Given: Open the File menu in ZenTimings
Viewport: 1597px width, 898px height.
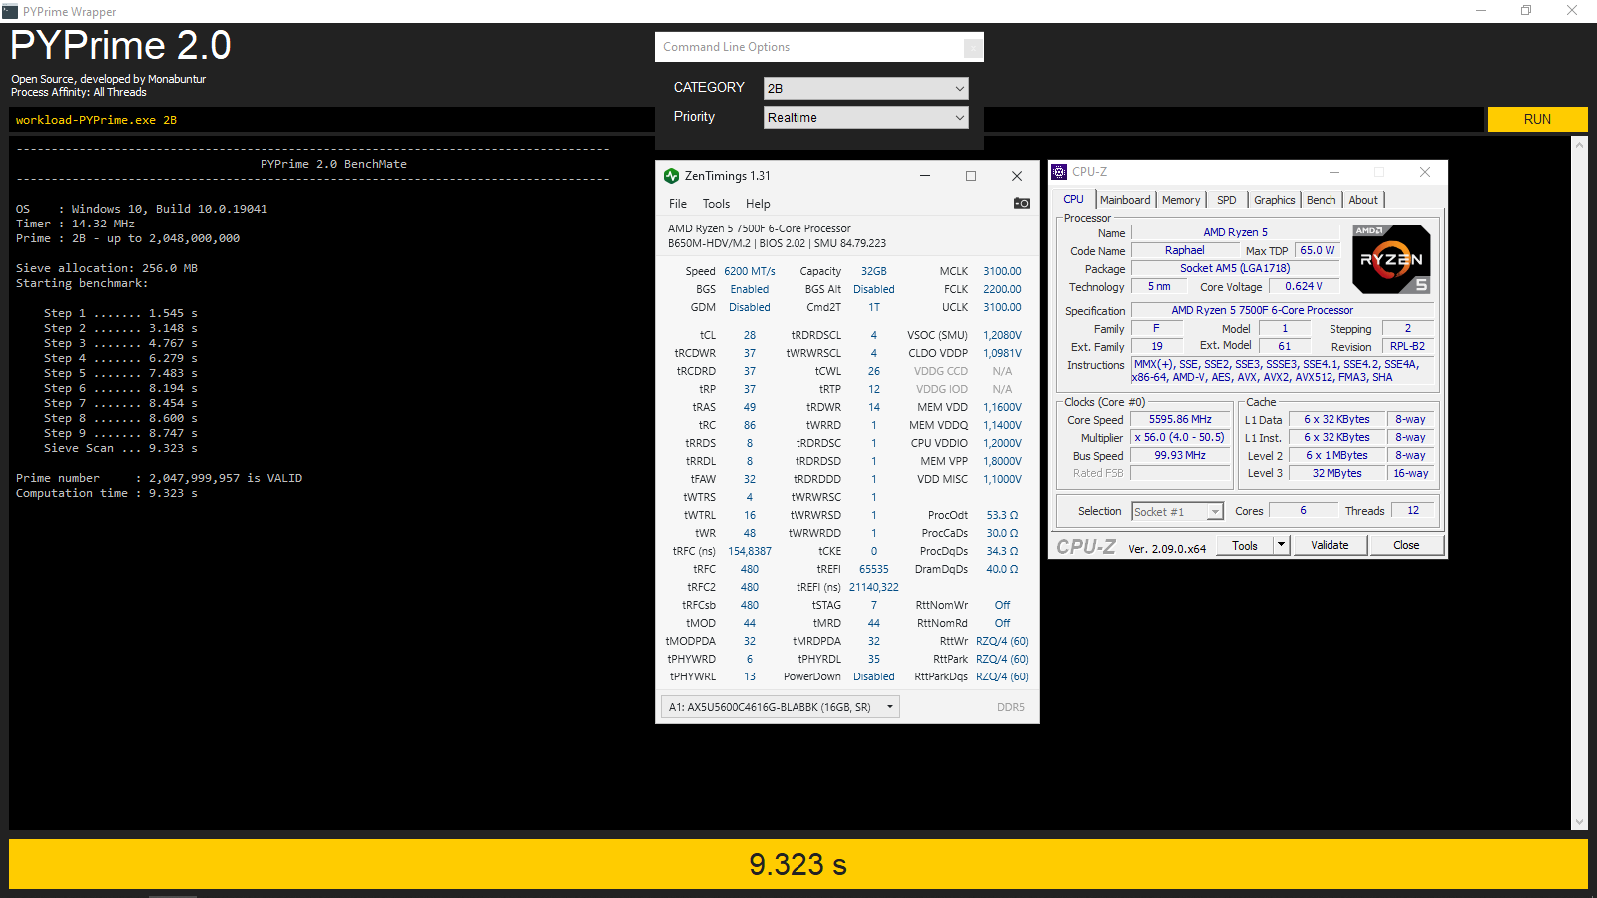Looking at the screenshot, I should click(x=678, y=204).
